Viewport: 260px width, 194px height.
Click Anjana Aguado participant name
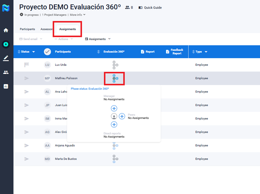(65, 145)
